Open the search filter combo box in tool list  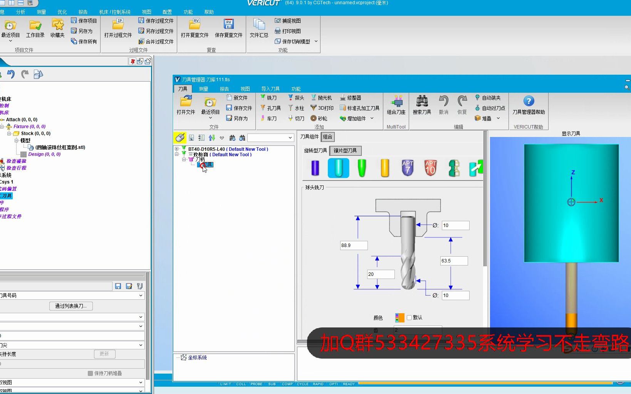[x=270, y=138]
